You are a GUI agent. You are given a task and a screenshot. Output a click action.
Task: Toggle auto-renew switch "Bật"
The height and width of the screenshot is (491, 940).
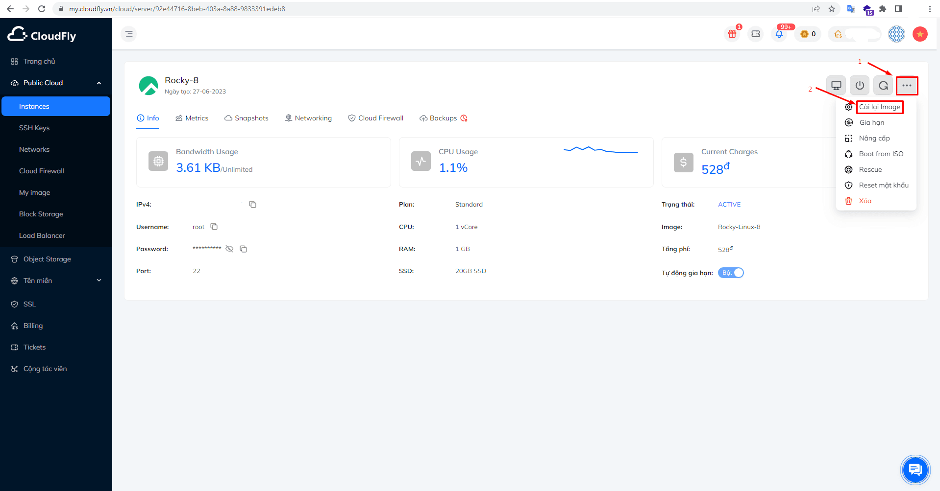(x=731, y=273)
